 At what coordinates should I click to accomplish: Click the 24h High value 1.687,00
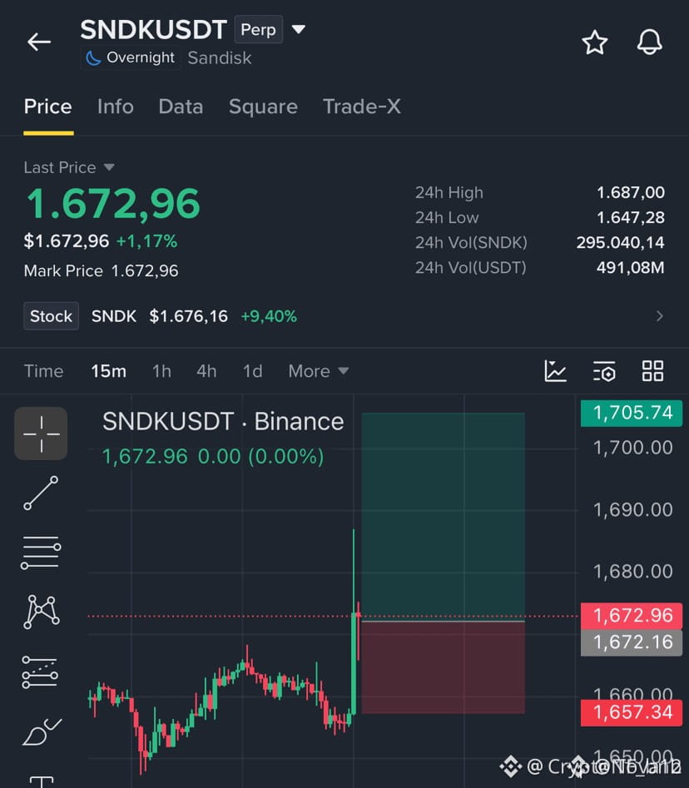(630, 192)
